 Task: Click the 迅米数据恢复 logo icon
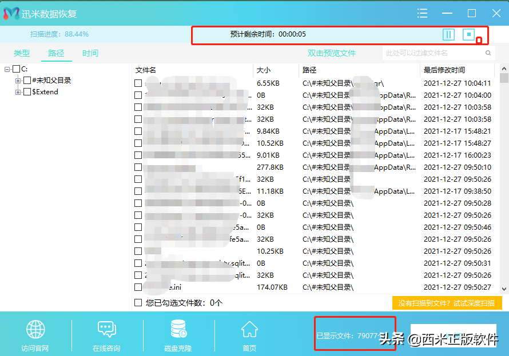tap(11, 13)
